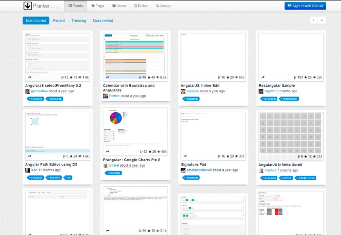Open AngularJS: Inline Edit title
The height and width of the screenshot is (235, 341).
[200, 85]
